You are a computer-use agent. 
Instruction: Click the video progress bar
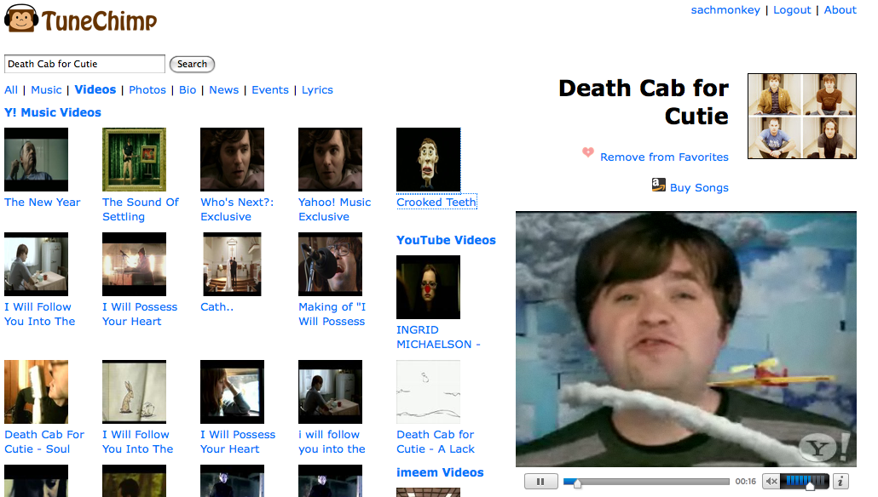pos(646,482)
